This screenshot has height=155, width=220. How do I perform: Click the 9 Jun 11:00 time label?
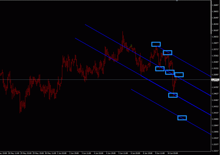coord(160,153)
